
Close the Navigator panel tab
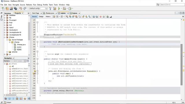coord(13,58)
